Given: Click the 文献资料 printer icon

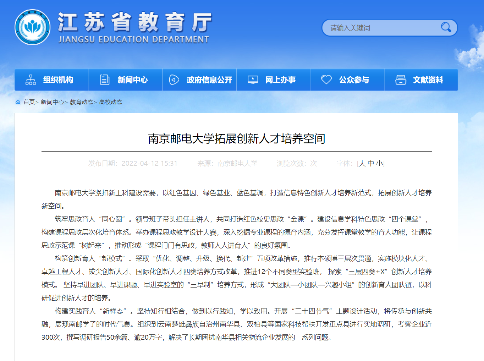Looking at the screenshot, I should (x=401, y=80).
